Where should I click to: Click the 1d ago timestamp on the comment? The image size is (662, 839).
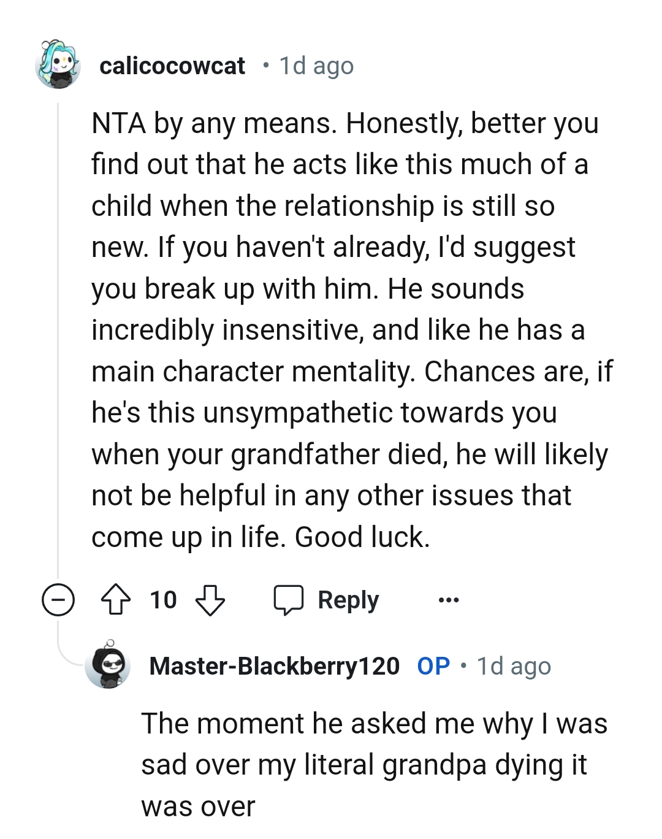[x=316, y=66]
